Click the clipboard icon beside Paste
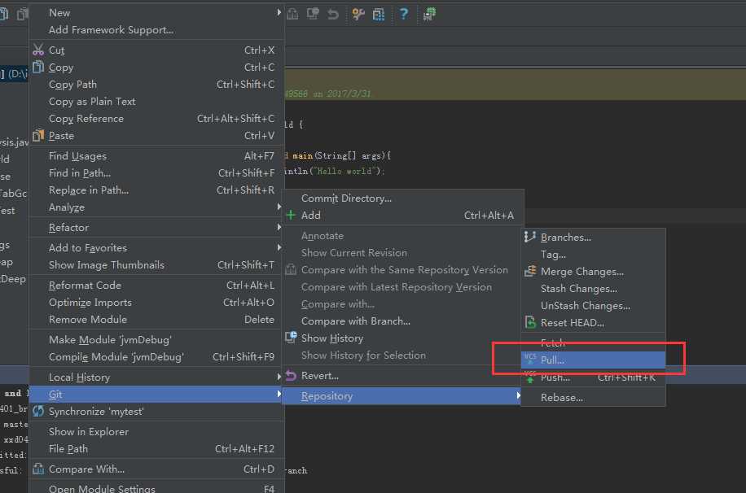 pos(38,136)
